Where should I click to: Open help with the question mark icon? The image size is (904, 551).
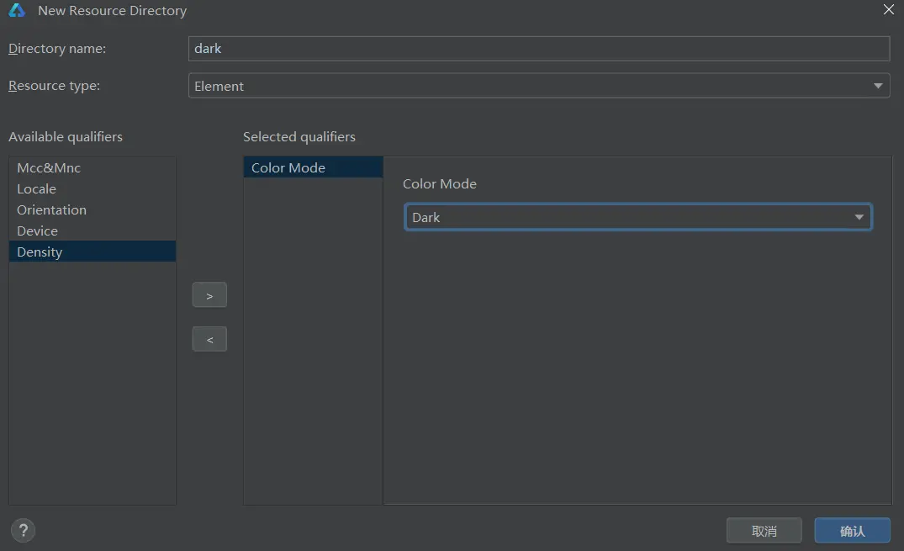point(24,530)
